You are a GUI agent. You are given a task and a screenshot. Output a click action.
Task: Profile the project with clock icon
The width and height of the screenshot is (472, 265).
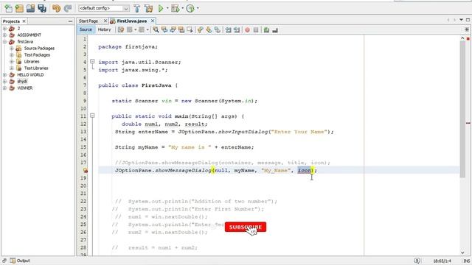pos(190,8)
